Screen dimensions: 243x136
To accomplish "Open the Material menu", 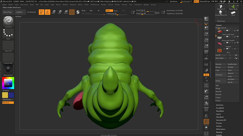I will [x=73, y=5].
